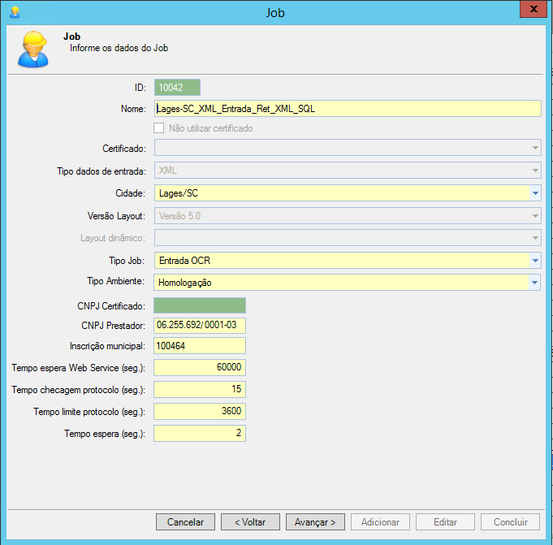Expand the Certificado combo box

[535, 148]
